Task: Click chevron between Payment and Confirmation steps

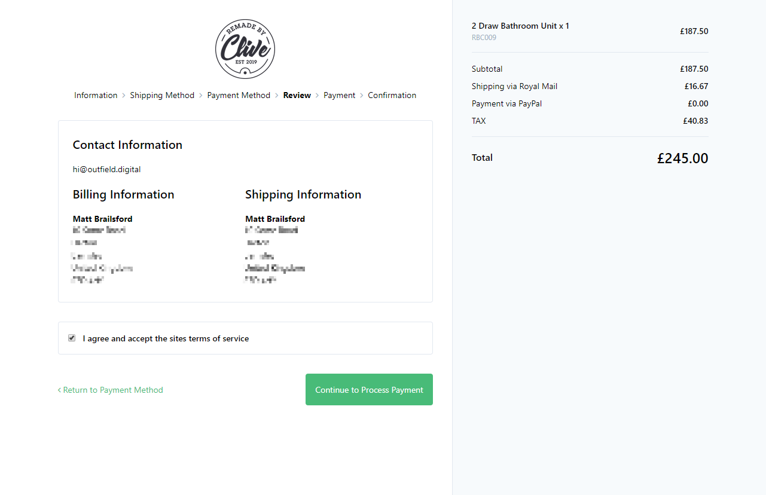Action: pyautogui.click(x=362, y=96)
